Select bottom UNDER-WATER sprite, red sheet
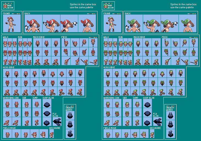 pyautogui.click(x=70, y=134)
